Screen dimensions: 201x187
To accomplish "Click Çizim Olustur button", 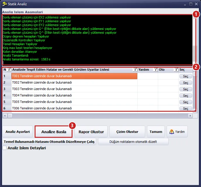I will point(127,132).
